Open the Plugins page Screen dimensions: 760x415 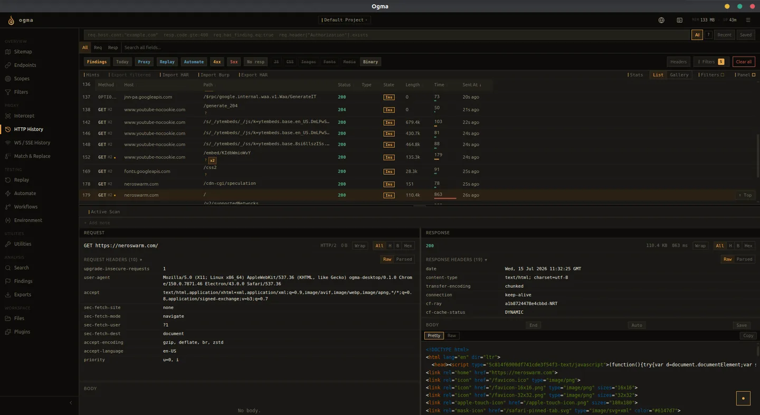tap(22, 332)
